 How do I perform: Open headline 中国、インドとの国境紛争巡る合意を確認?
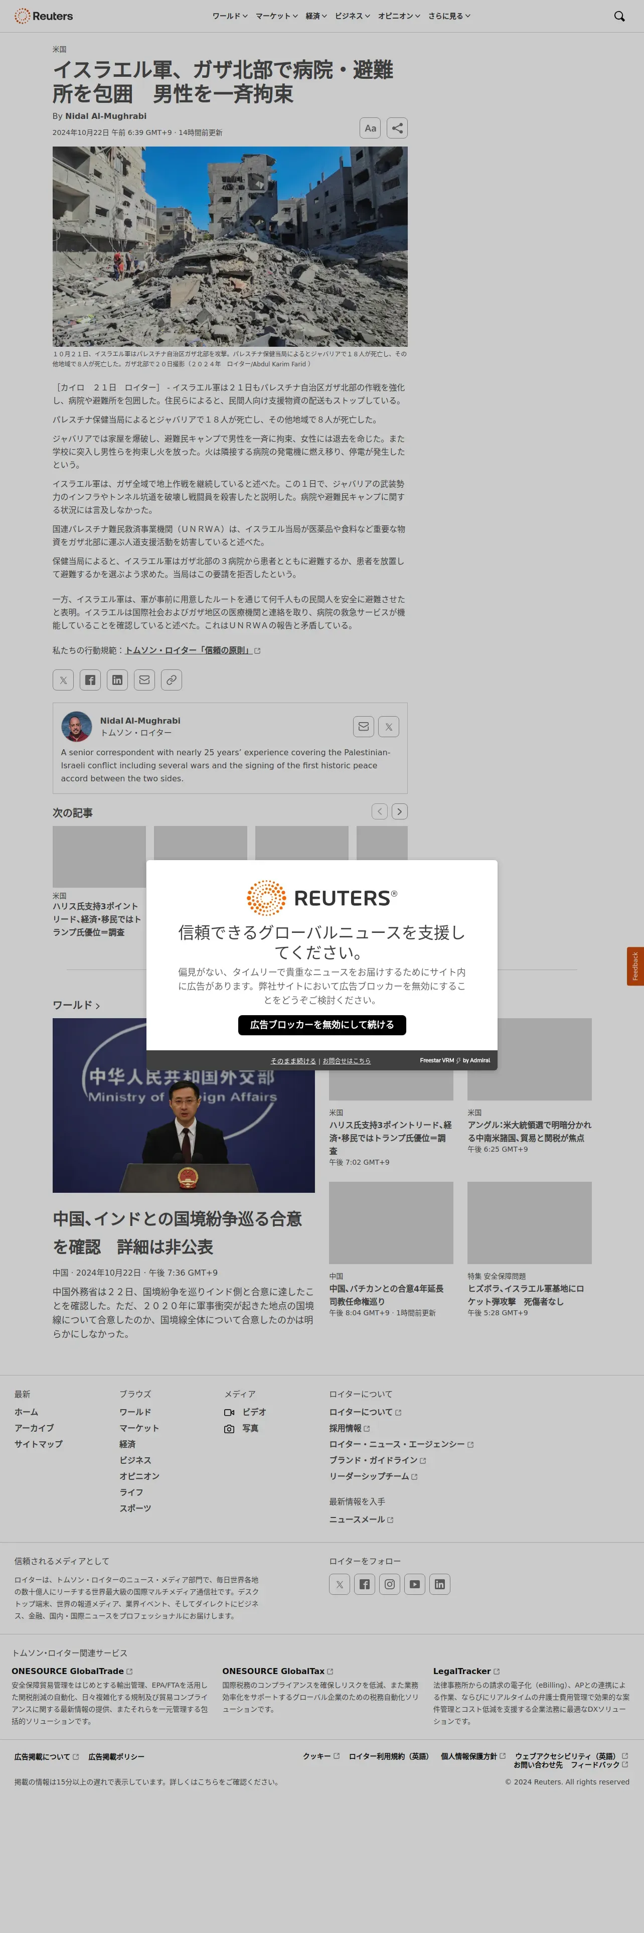178,1233
